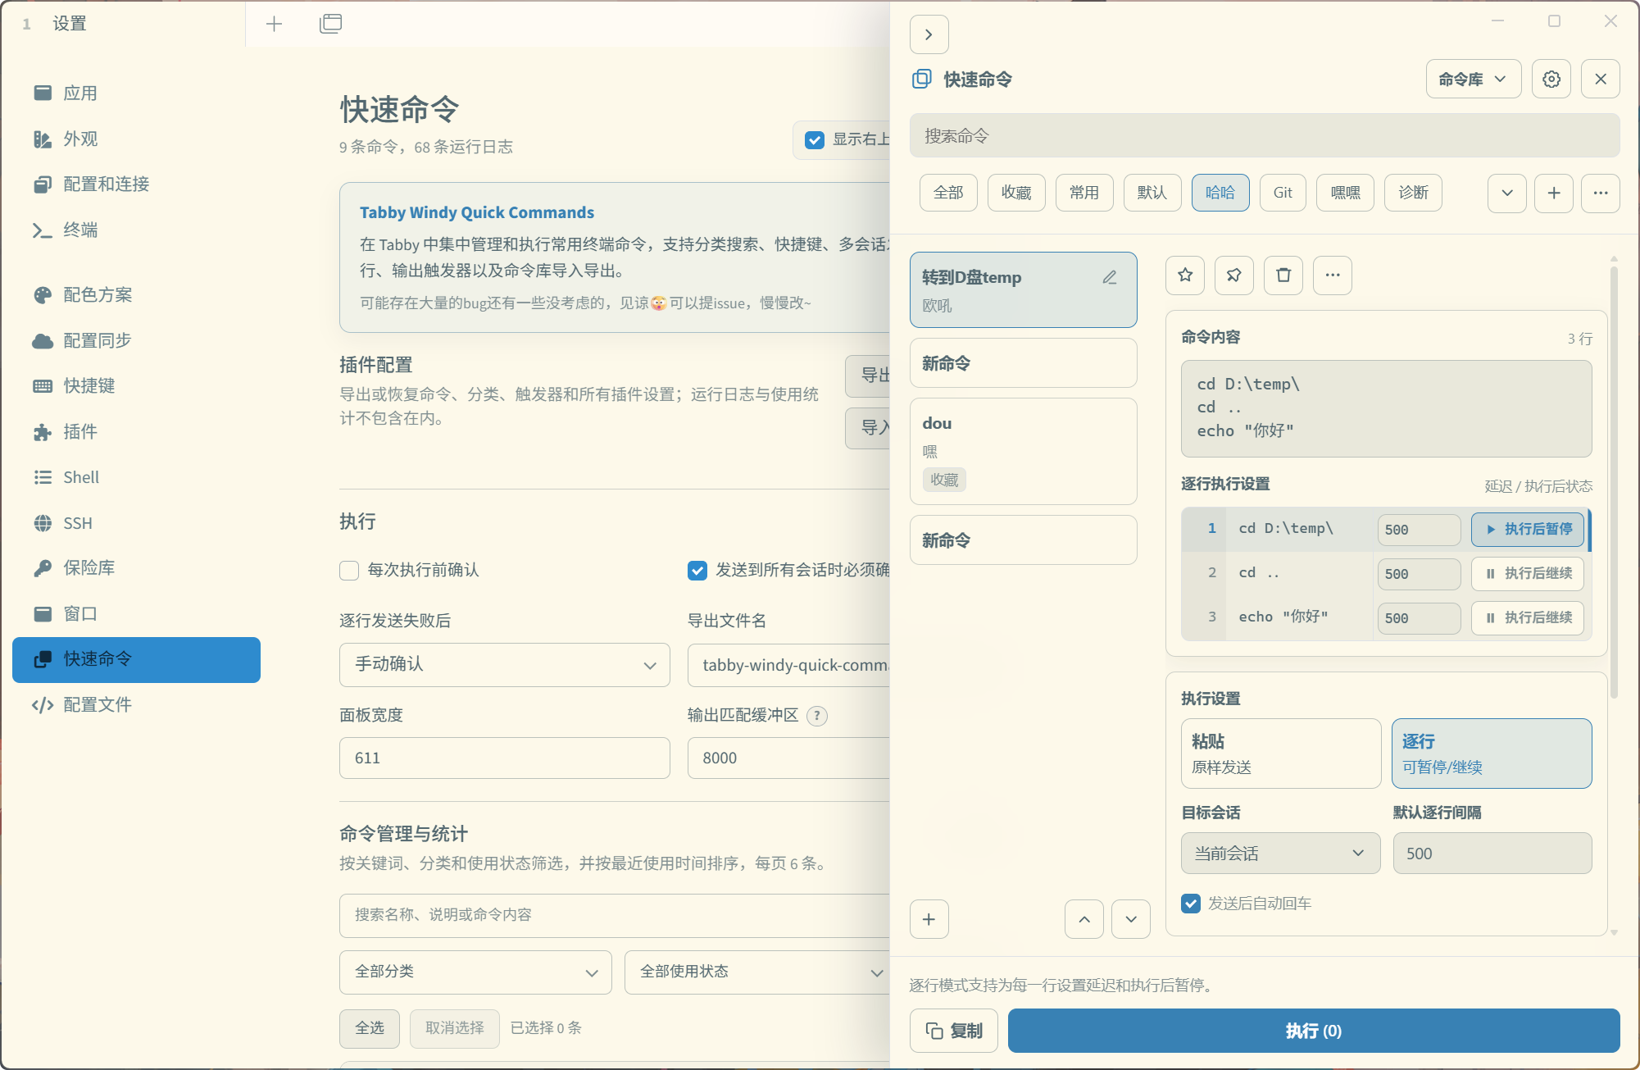Viewport: 1640px width, 1070px height.
Task: Edit the 转到D盘temp command name
Action: [x=1110, y=278]
